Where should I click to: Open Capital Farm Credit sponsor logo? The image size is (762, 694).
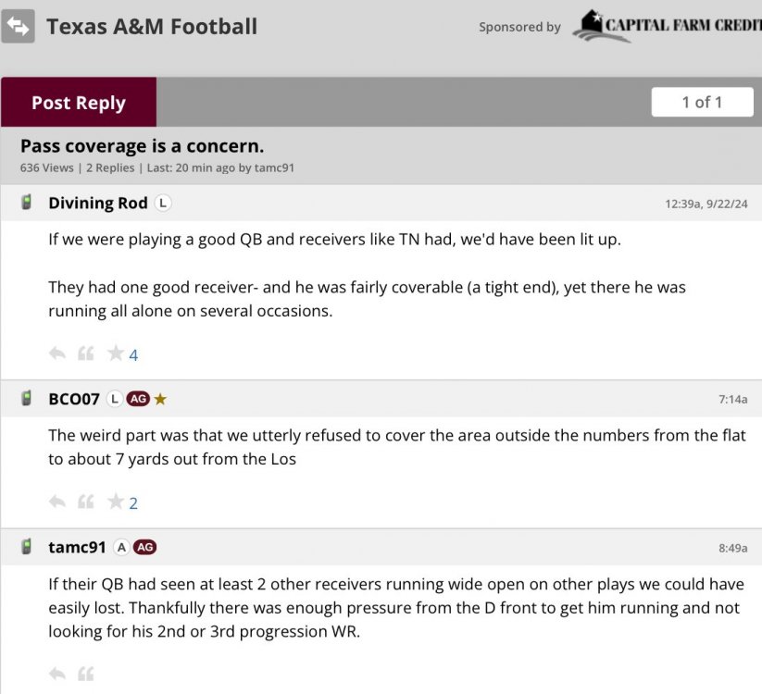pyautogui.click(x=667, y=26)
